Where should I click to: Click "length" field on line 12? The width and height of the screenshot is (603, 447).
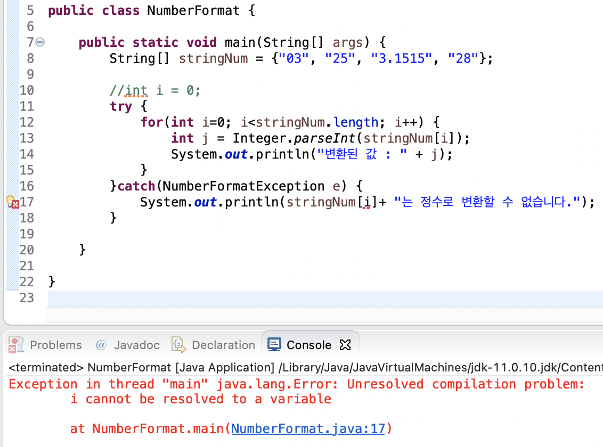click(356, 122)
